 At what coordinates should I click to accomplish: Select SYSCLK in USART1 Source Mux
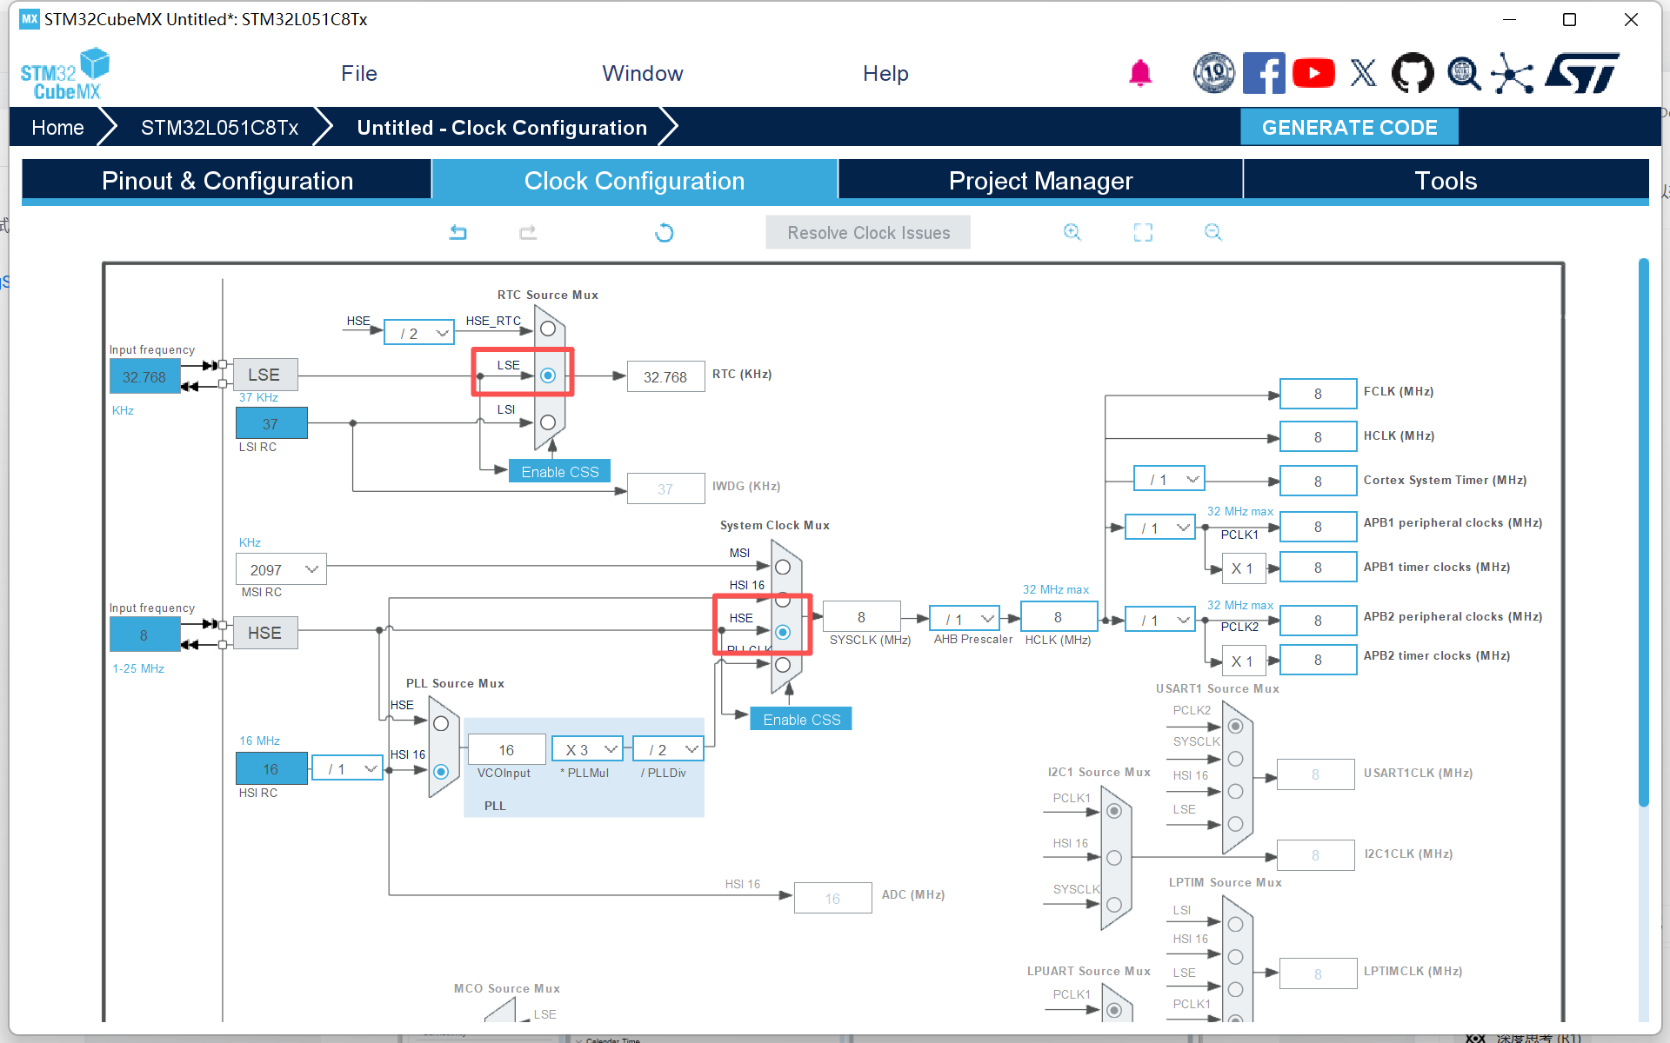1235,759
